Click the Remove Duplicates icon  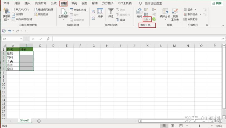[x=146, y=14]
